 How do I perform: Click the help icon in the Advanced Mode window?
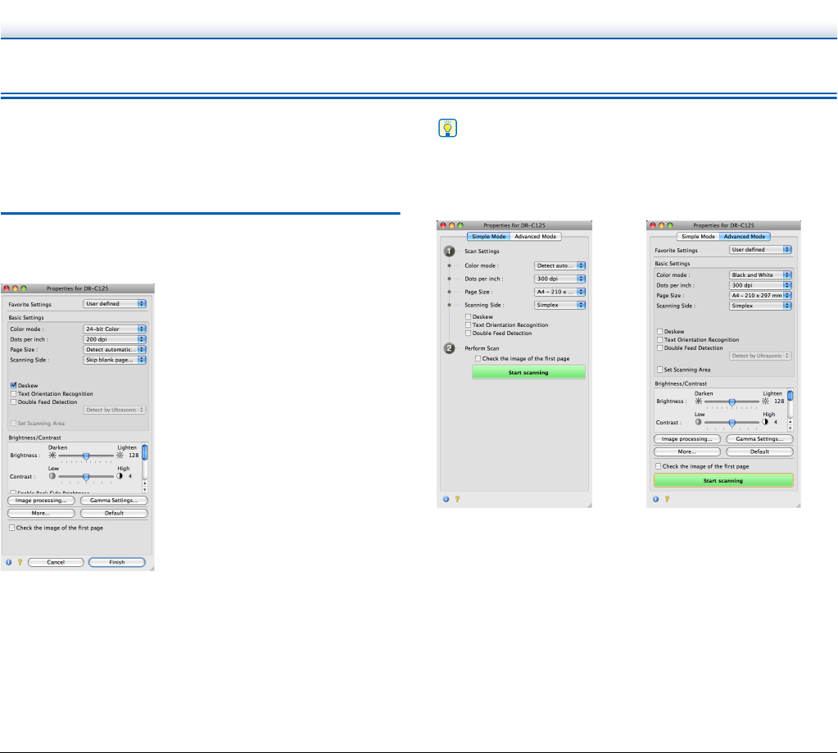tap(667, 499)
